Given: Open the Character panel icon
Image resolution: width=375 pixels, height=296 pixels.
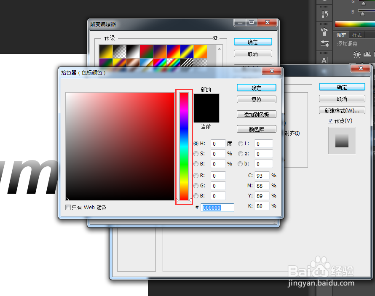Looking at the screenshot, I should (324, 61).
